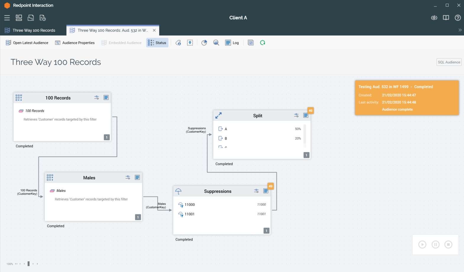Click the pause workflow button

click(435, 244)
